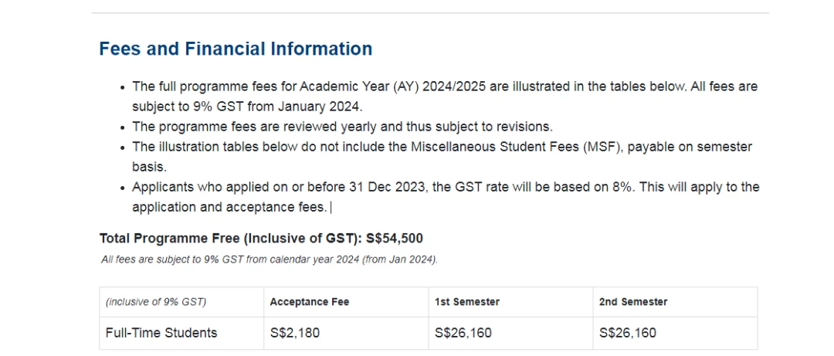Click the Acceptance Fee column header
Screen dimensions: 834x356
click(310, 302)
